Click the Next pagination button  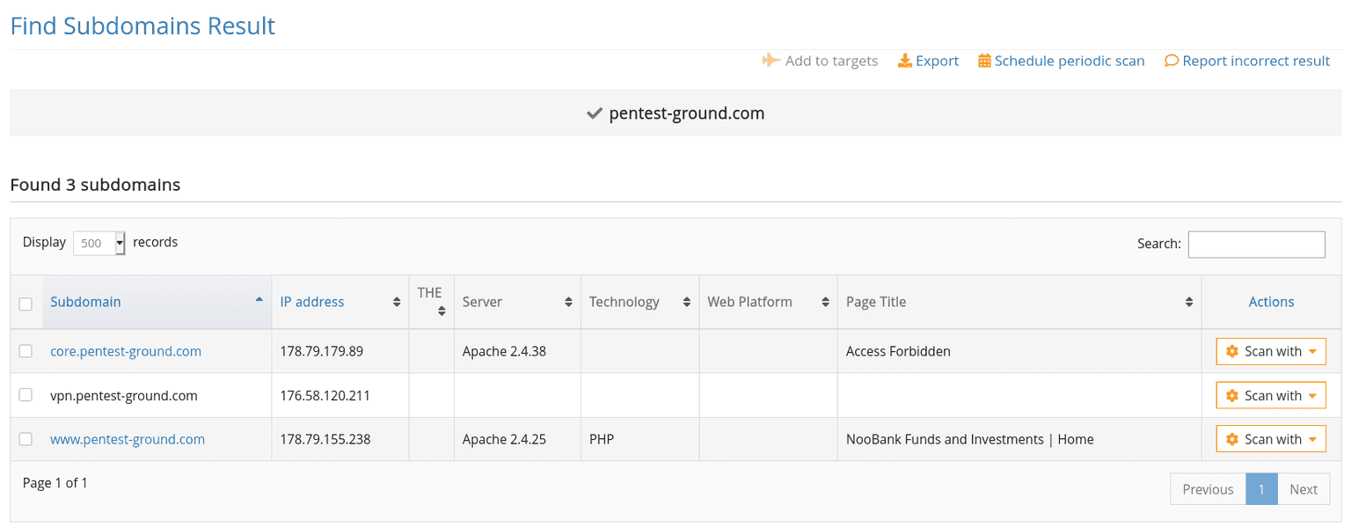1304,488
